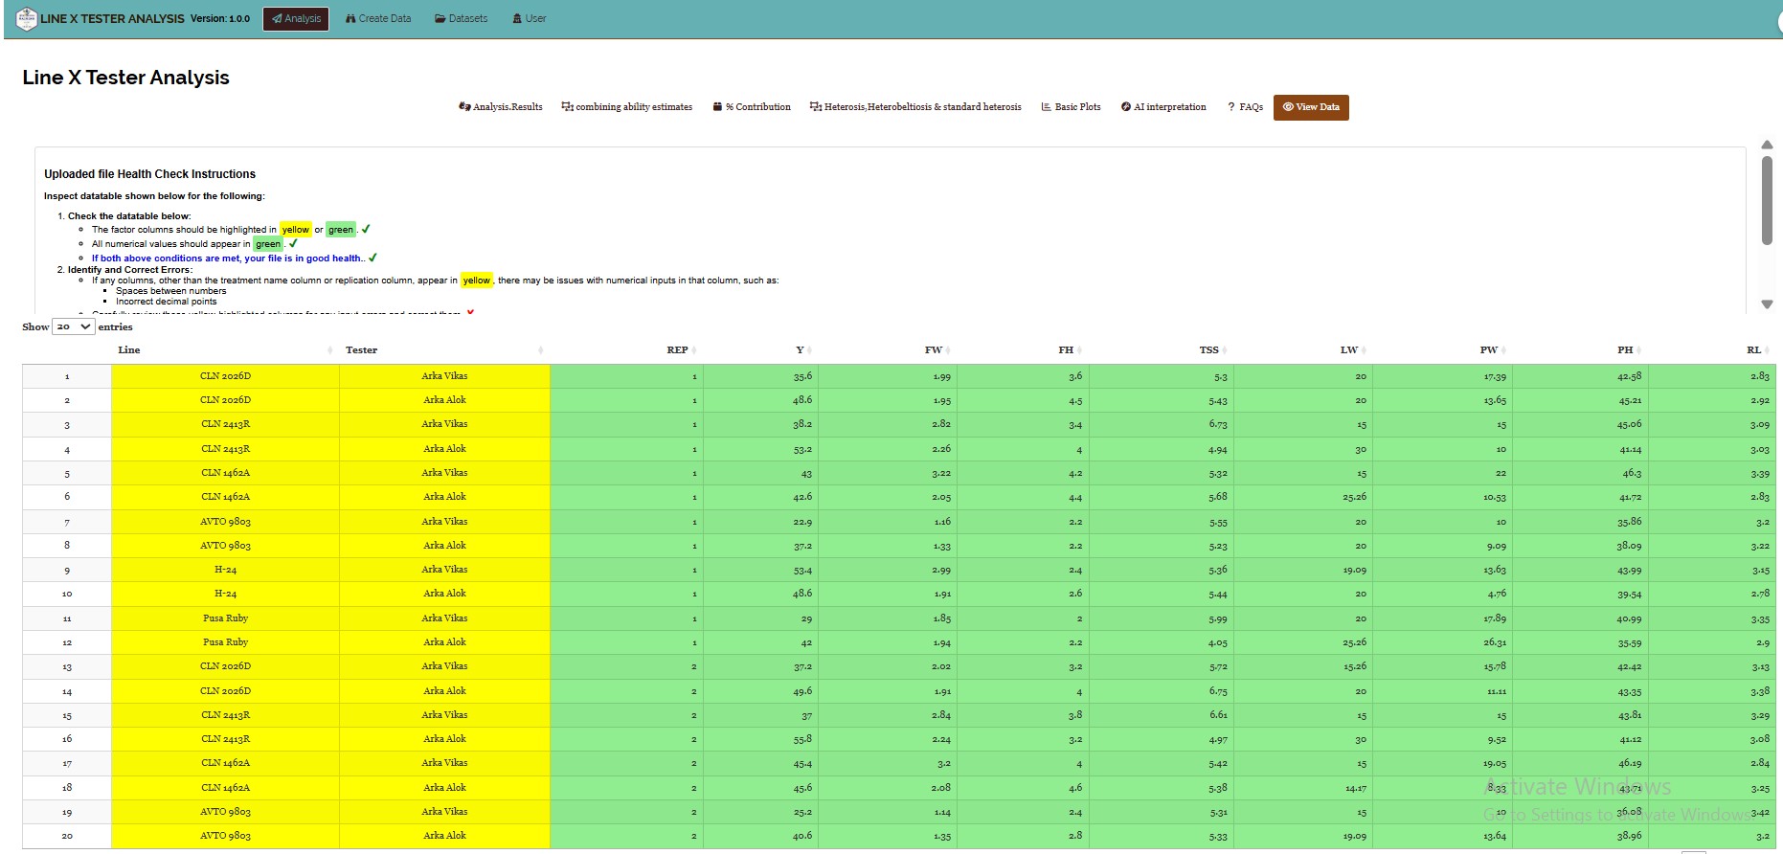Click the question mark icon beside FAQs
Image resolution: width=1783 pixels, height=854 pixels.
click(x=1231, y=107)
